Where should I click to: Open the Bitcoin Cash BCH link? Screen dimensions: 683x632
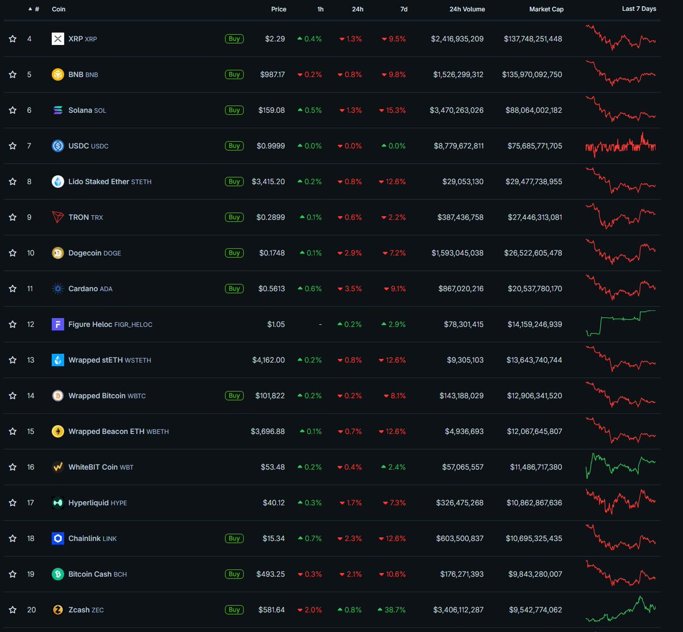click(x=97, y=574)
